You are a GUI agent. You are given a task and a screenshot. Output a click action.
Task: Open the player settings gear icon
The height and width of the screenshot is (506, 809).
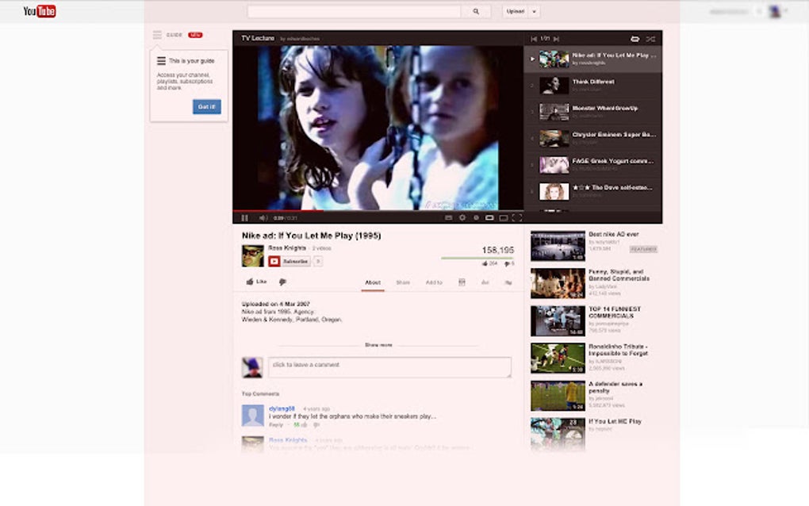coord(462,217)
